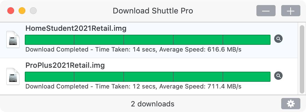This screenshot has width=306, height=112.
Task: Click the plus button to add download
Action: [291, 11]
